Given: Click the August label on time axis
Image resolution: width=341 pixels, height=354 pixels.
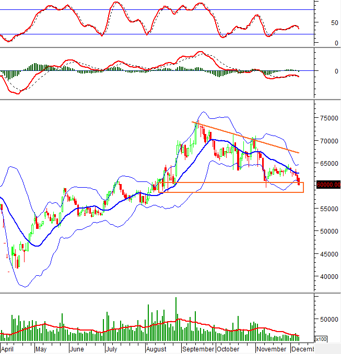Looking at the screenshot, I should click(x=156, y=349).
